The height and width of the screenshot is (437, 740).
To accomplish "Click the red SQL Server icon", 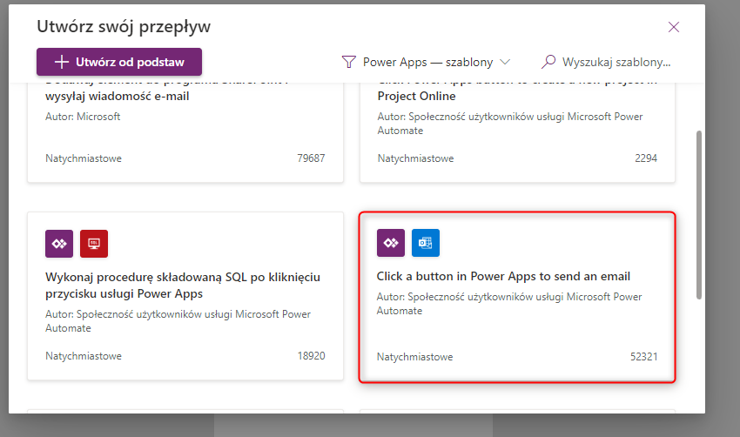I will coord(94,243).
